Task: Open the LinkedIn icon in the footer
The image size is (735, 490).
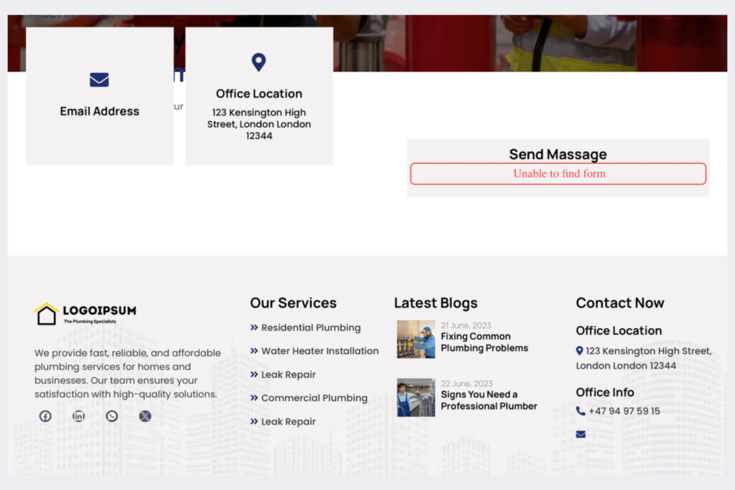Action: pos(79,416)
